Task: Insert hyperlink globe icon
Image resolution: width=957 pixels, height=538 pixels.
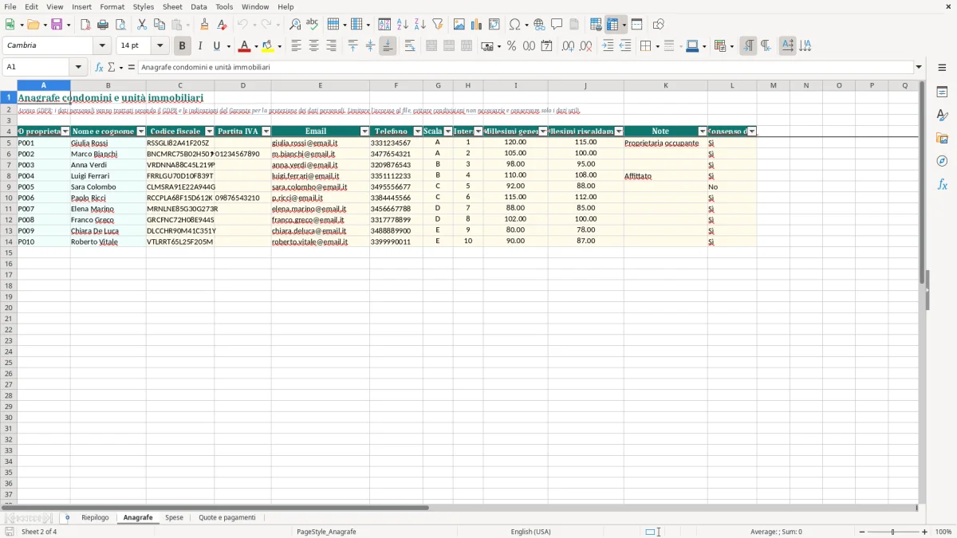Action: point(540,25)
